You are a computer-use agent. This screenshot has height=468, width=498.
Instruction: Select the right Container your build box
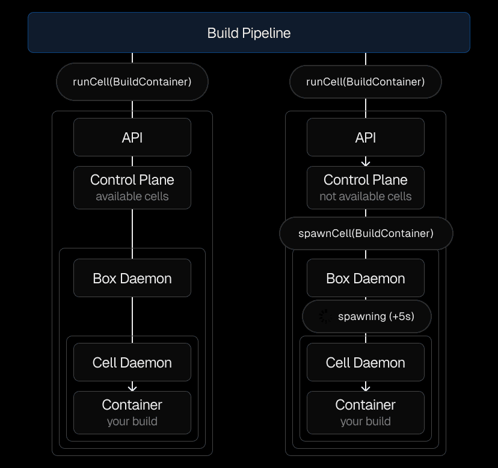[x=366, y=413]
